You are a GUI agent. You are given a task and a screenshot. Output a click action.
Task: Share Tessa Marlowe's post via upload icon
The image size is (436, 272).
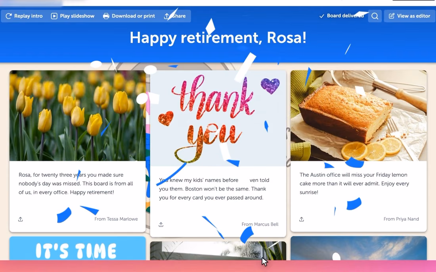21,219
